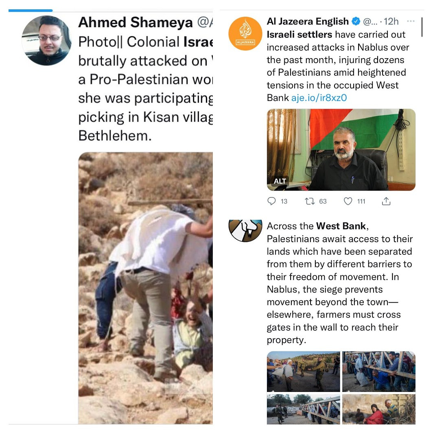
Task: Like the Al Jazeera English tweet
Action: 348,201
